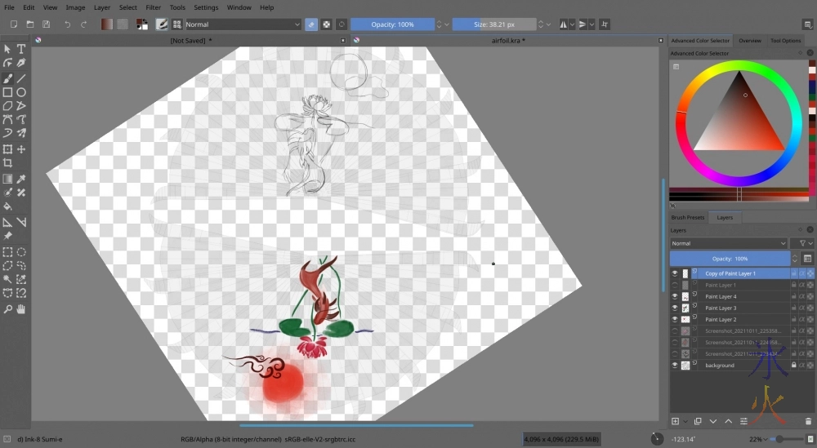Delete layer using the trash icon

coord(808,421)
